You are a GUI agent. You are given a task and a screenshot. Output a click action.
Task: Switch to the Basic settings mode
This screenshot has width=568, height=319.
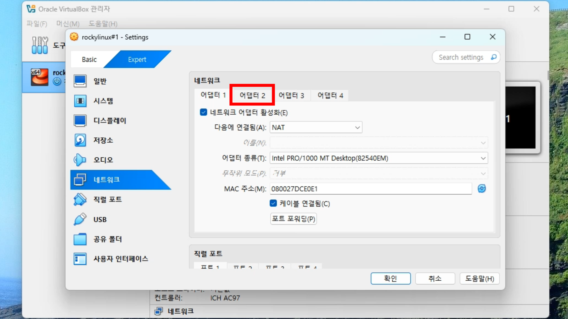tap(89, 59)
